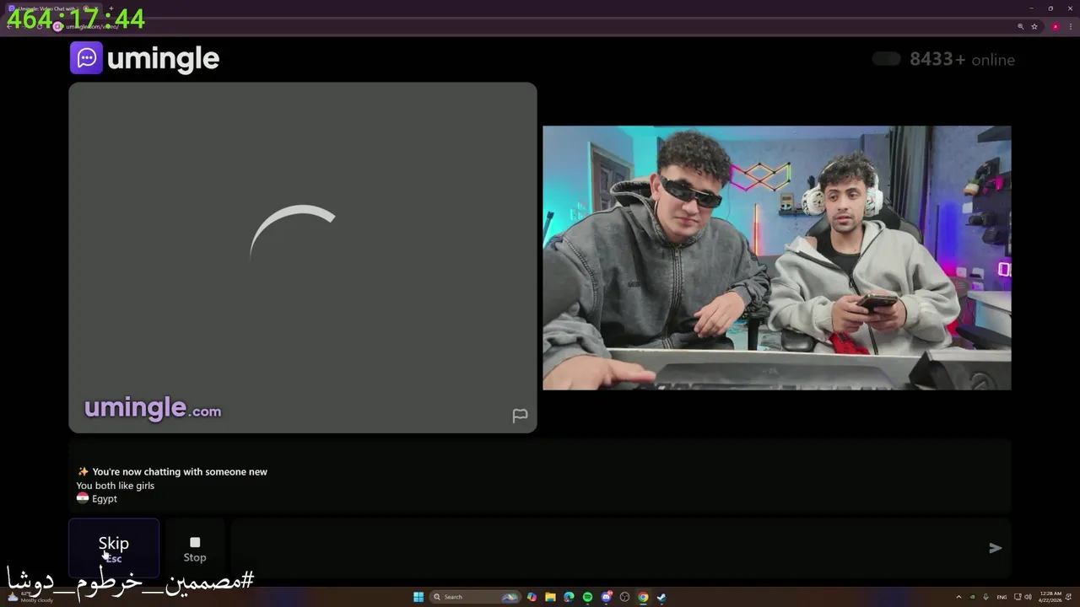Click the taskbar Search box
1080x607 pixels.
point(475,597)
